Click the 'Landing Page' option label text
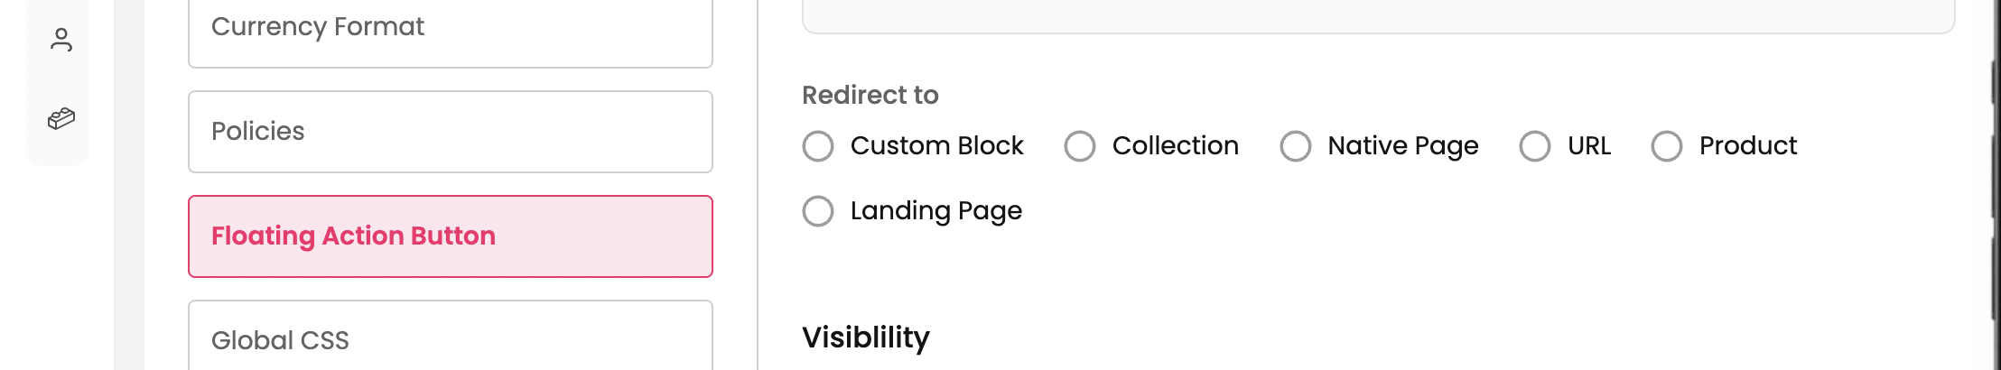The height and width of the screenshot is (370, 2001). pos(935,210)
